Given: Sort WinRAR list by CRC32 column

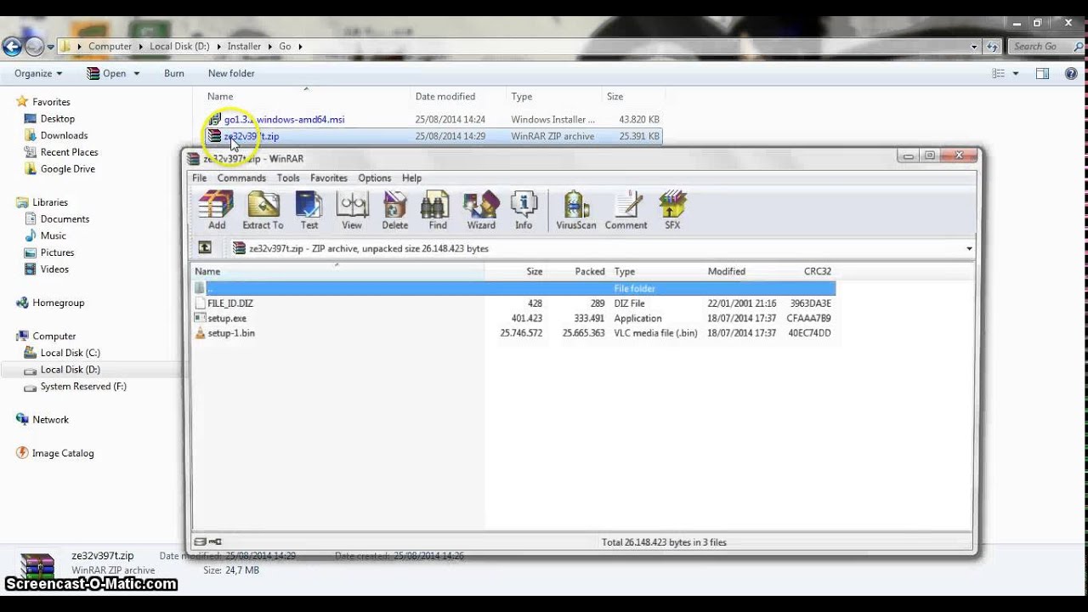Looking at the screenshot, I should pyautogui.click(x=817, y=272).
